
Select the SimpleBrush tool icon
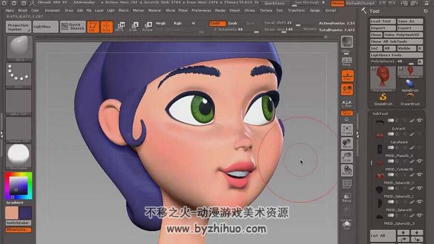pyautogui.click(x=383, y=99)
